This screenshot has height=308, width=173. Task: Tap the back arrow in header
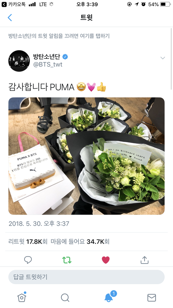pos(10,18)
